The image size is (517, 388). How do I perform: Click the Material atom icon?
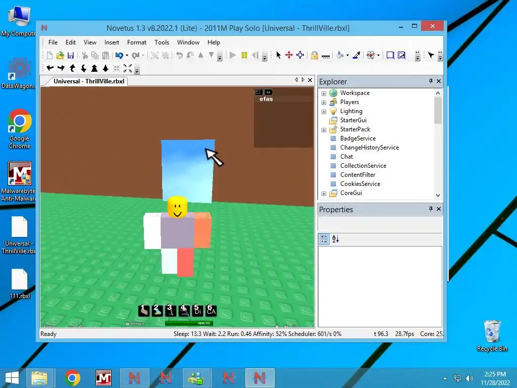pyautogui.click(x=371, y=55)
